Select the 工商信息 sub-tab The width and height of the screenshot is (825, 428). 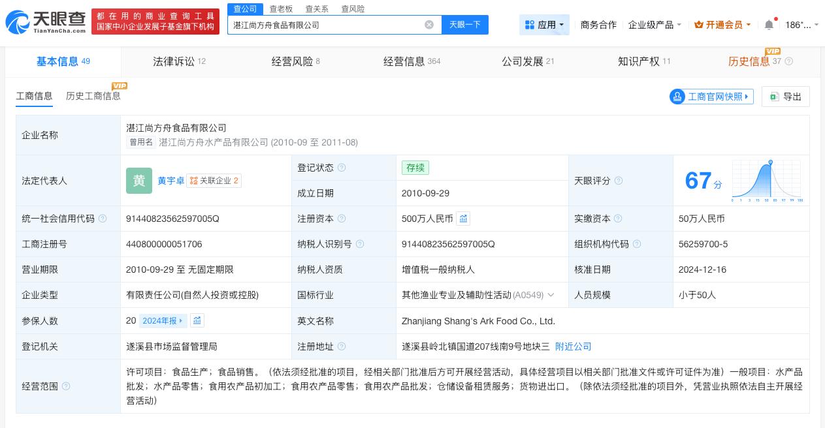point(34,96)
